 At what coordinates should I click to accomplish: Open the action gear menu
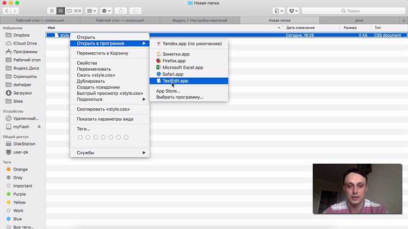[106, 11]
